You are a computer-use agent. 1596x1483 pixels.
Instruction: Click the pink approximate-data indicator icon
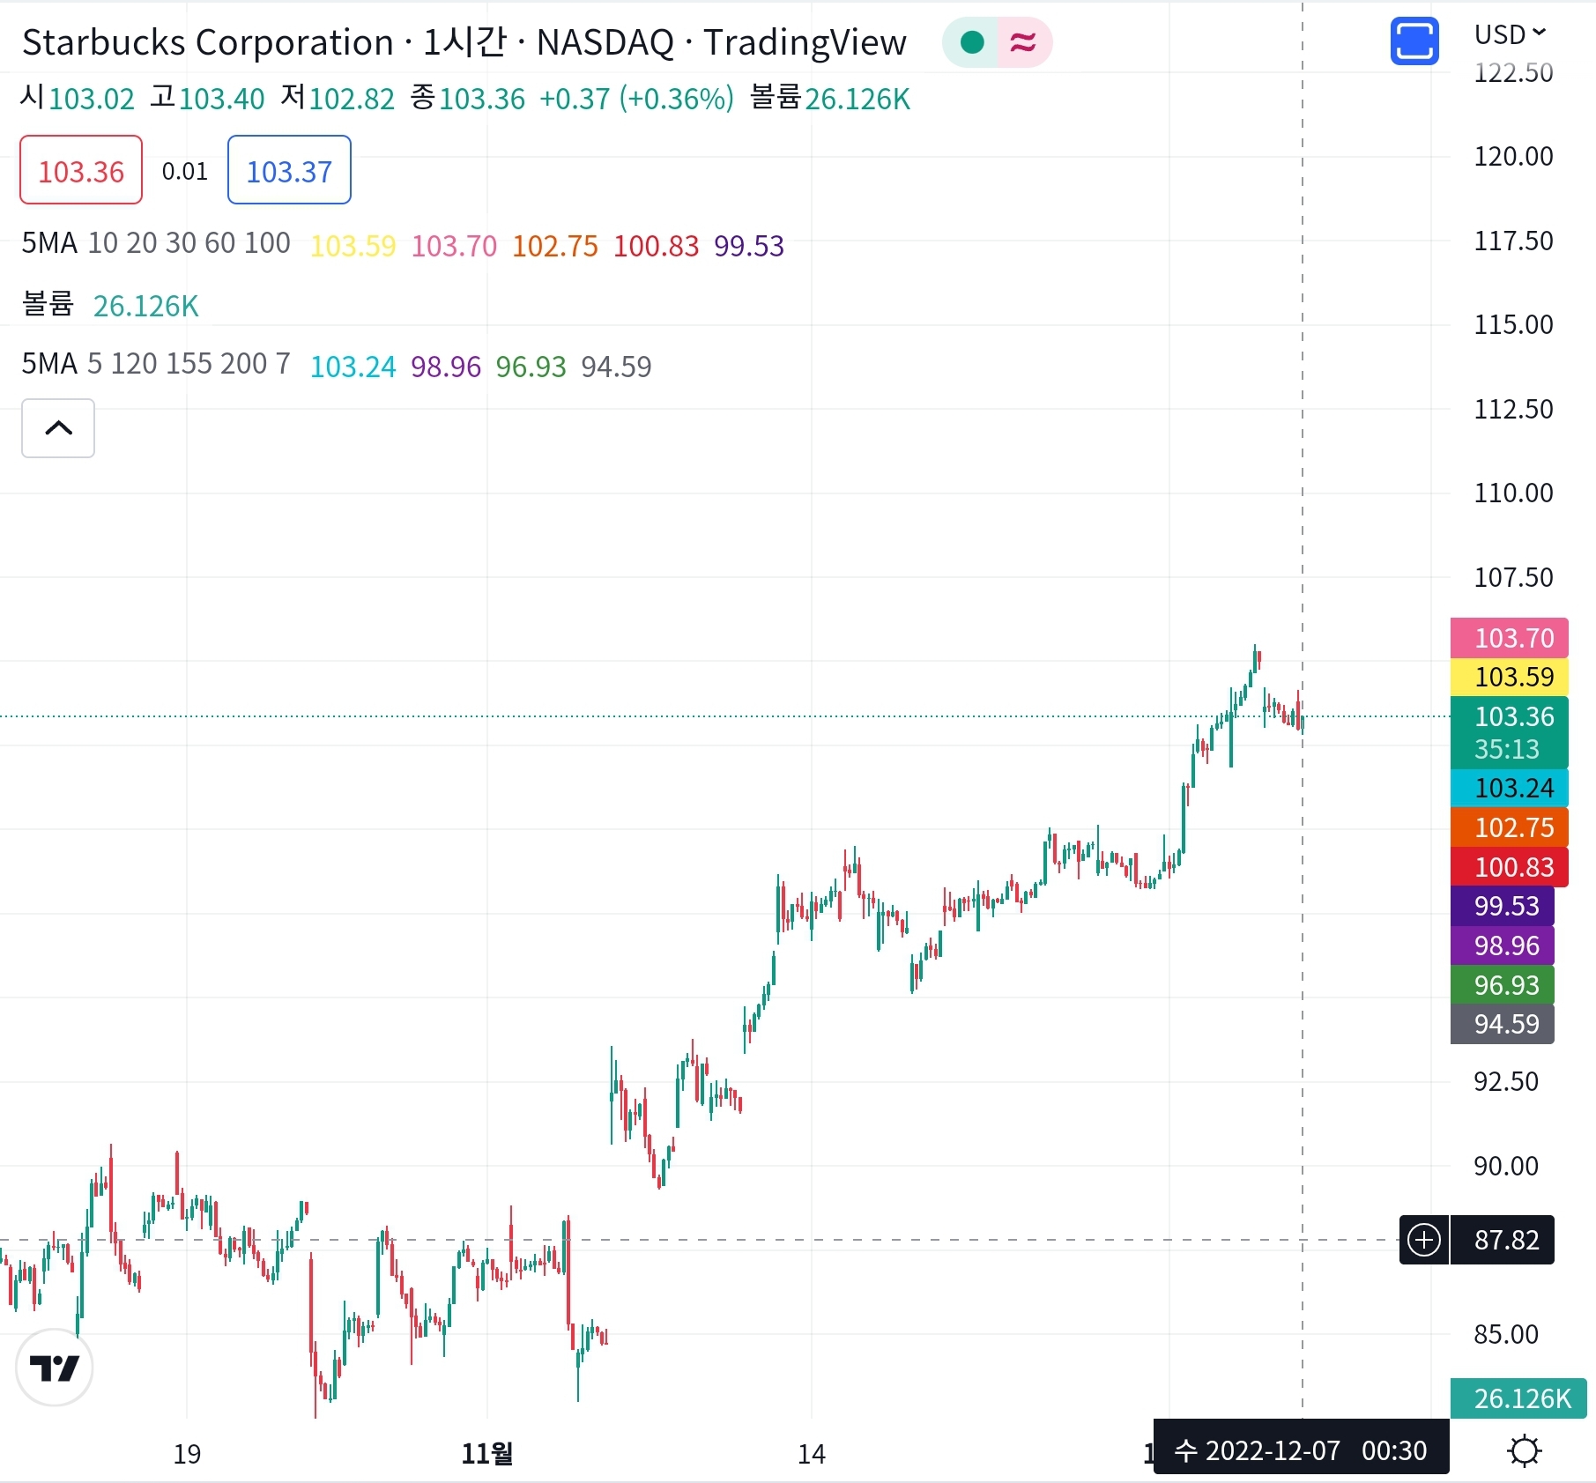click(x=1023, y=42)
